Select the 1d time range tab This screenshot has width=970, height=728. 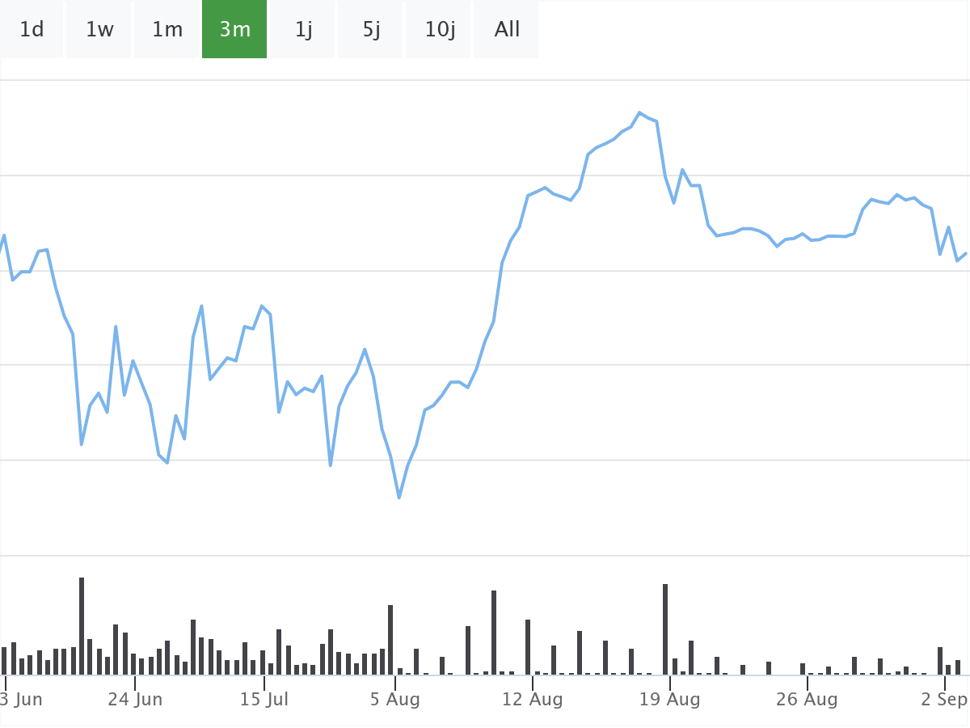[x=32, y=30]
